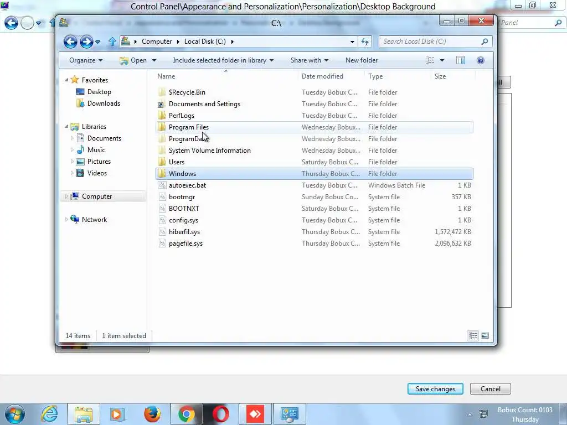Create a New folder
567x425 pixels.
point(362,60)
